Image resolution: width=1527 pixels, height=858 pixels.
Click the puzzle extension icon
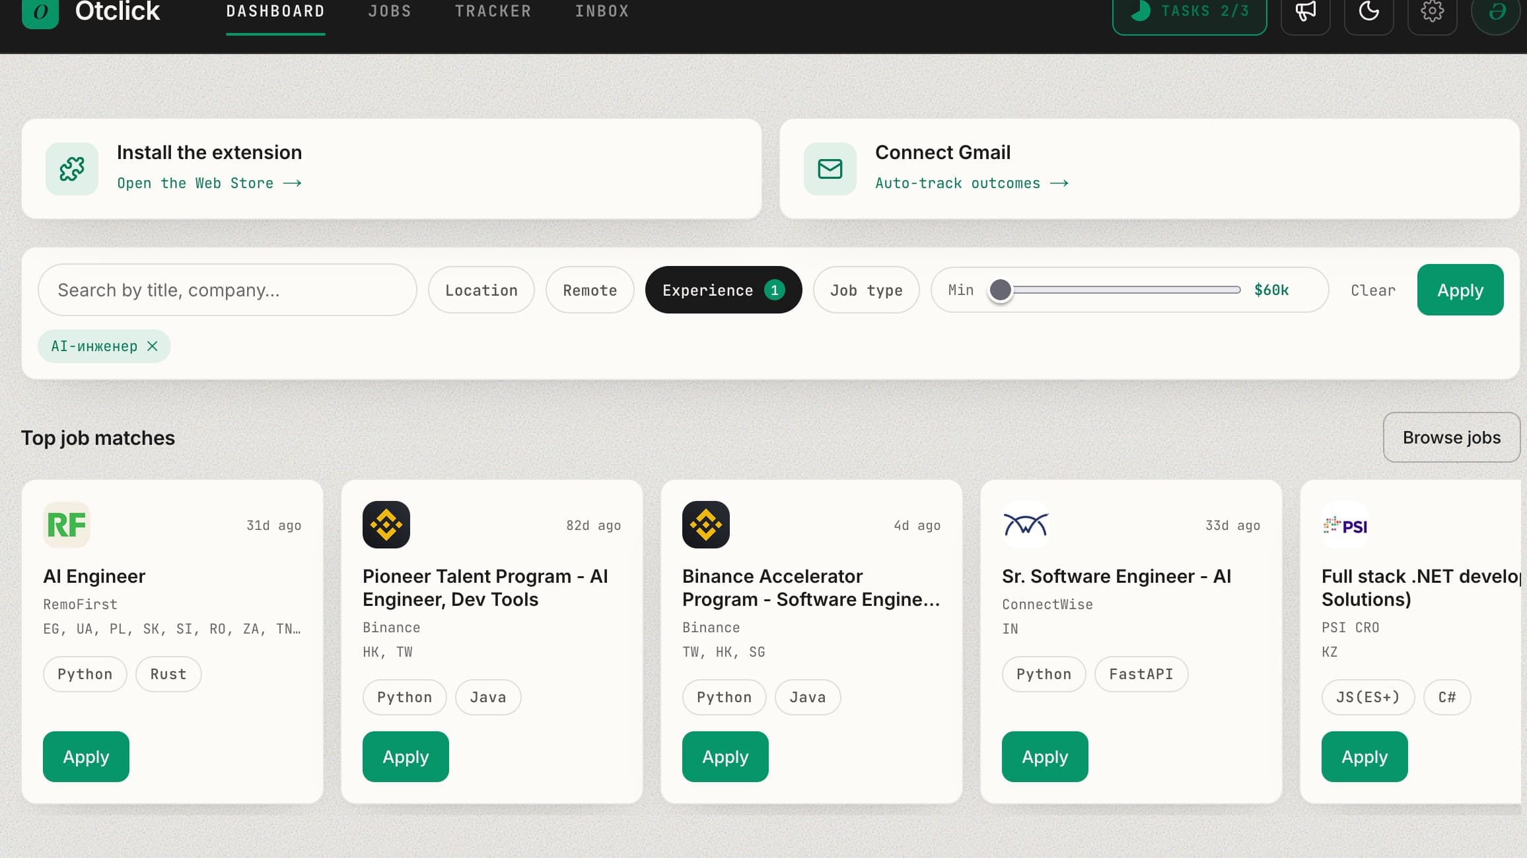click(72, 169)
